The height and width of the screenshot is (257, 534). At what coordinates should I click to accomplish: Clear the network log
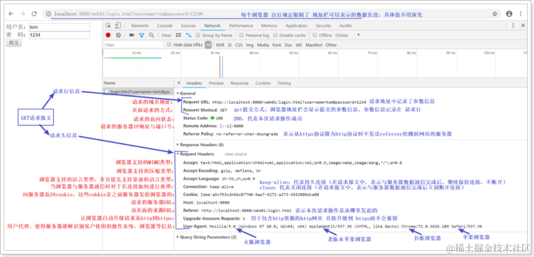(x=118, y=35)
